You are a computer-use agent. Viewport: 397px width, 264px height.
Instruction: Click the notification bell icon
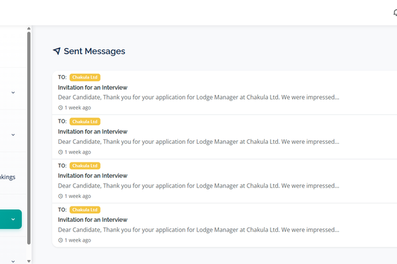click(x=395, y=13)
